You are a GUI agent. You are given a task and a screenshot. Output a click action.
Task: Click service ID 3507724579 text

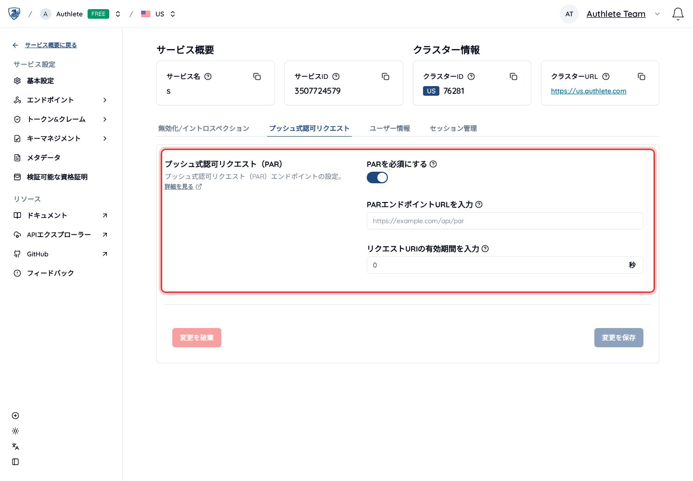[318, 91]
